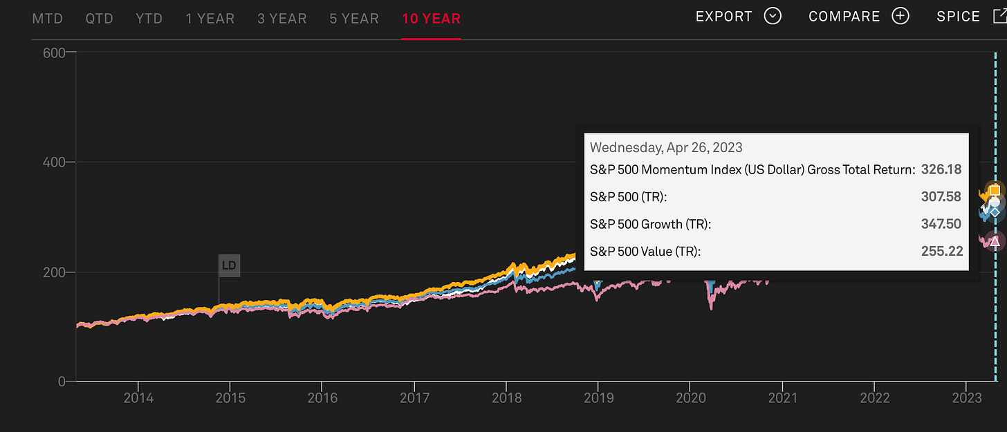Click the orange square Momentum Index marker

(995, 190)
